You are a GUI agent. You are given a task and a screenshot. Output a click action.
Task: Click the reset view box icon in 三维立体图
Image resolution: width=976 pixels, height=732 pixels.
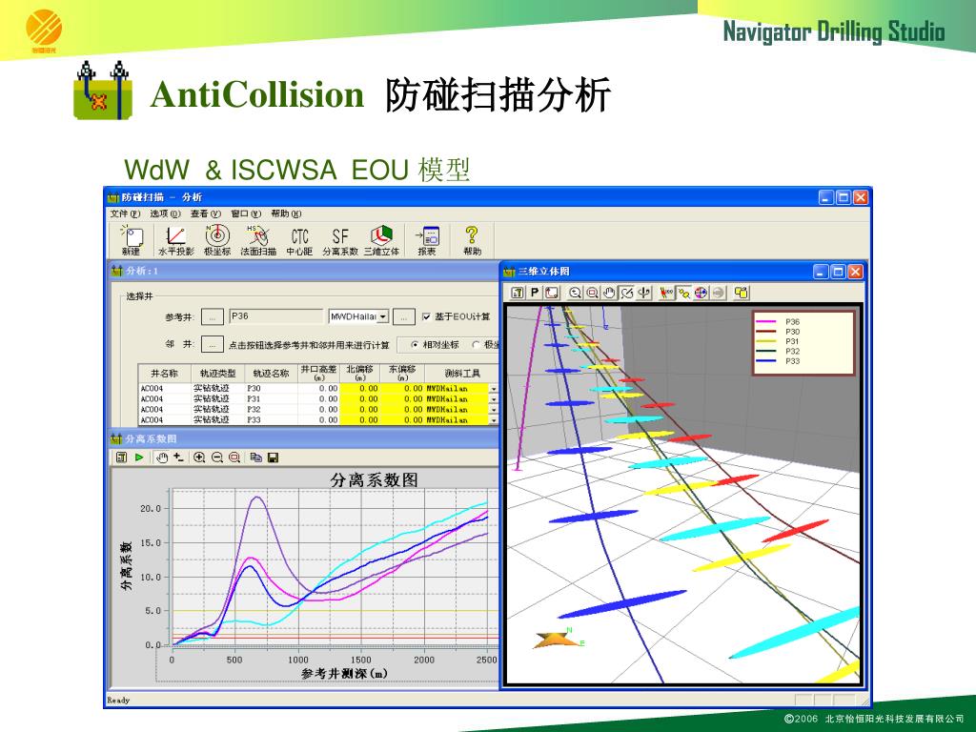552,293
